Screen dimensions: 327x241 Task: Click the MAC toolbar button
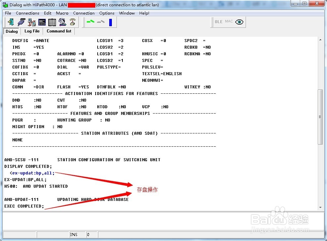point(229,21)
